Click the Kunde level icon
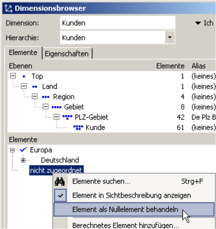This screenshot has width=216, height=229. tap(78, 127)
